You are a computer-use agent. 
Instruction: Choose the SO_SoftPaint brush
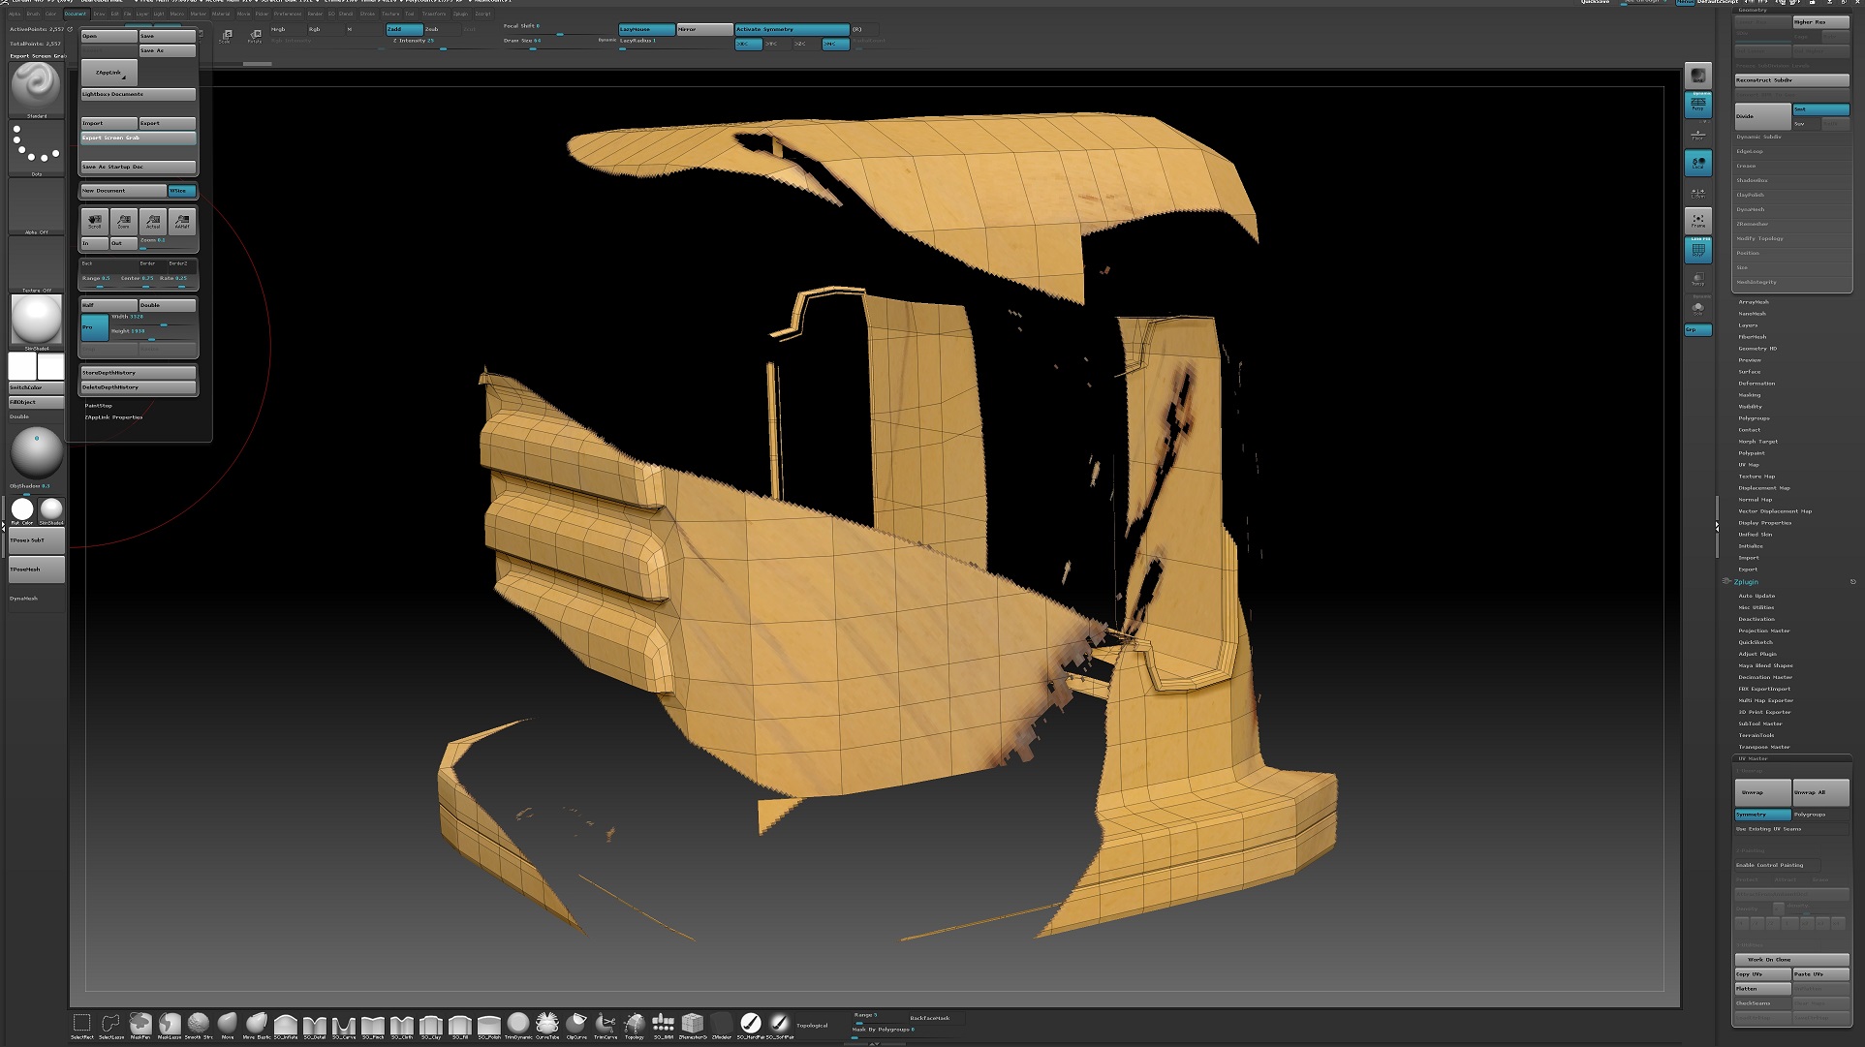(779, 1025)
